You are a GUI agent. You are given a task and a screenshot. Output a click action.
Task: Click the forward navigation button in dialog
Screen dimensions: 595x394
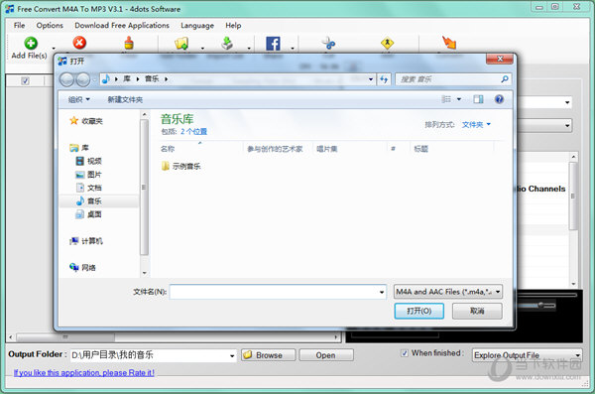tap(82, 79)
